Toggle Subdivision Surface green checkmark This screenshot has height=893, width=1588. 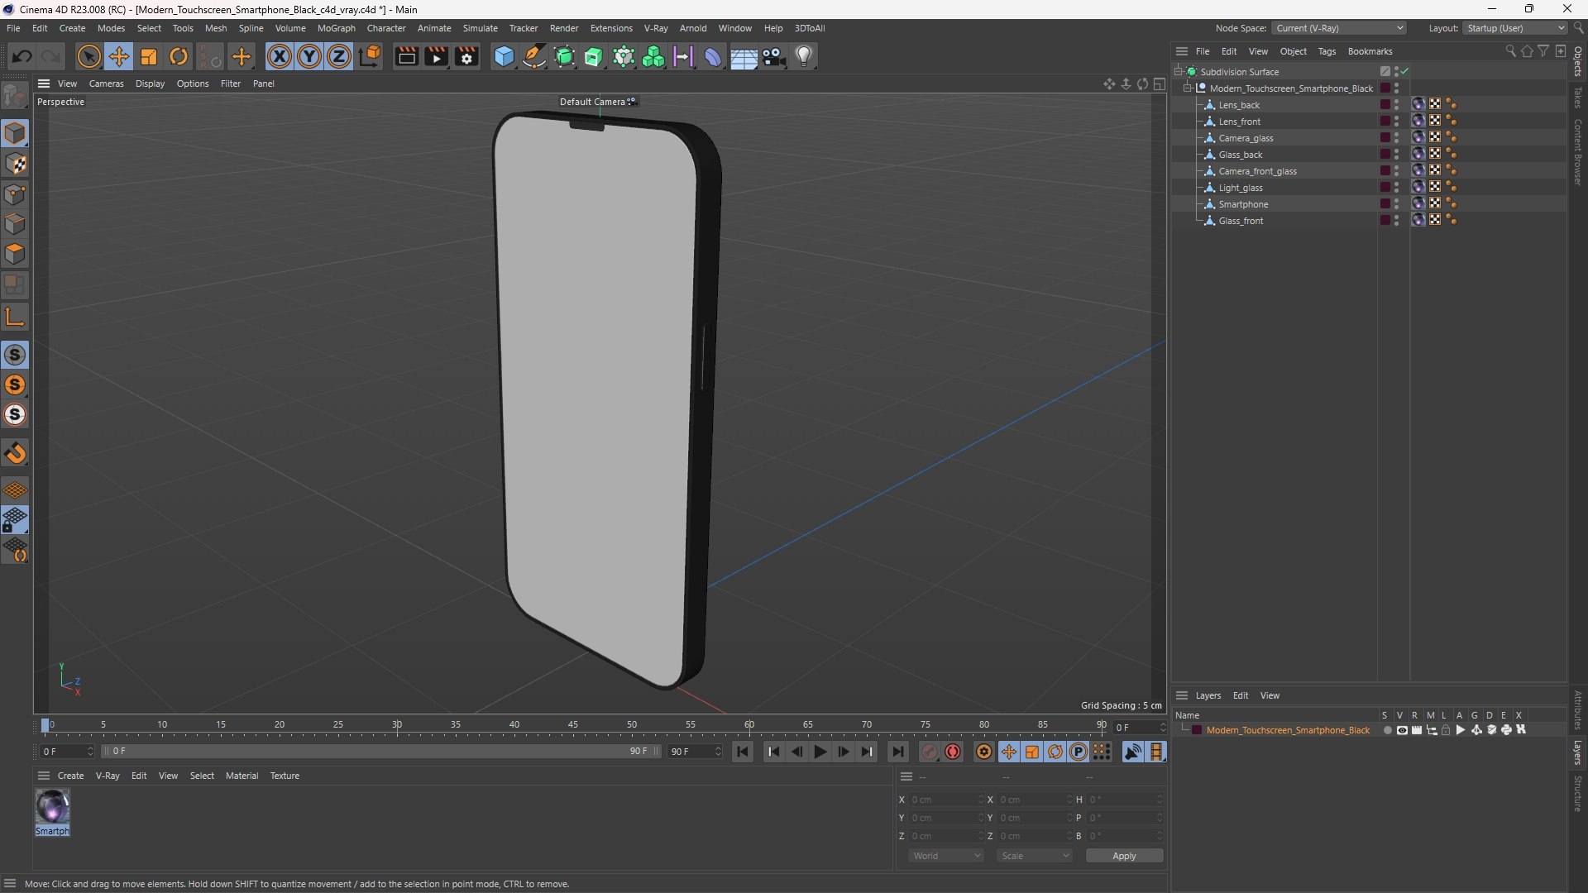tap(1404, 72)
